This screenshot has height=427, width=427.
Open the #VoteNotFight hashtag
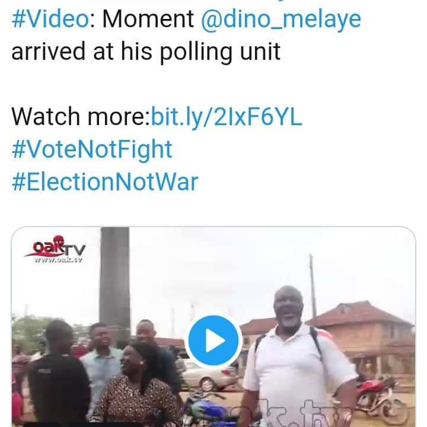[92, 149]
